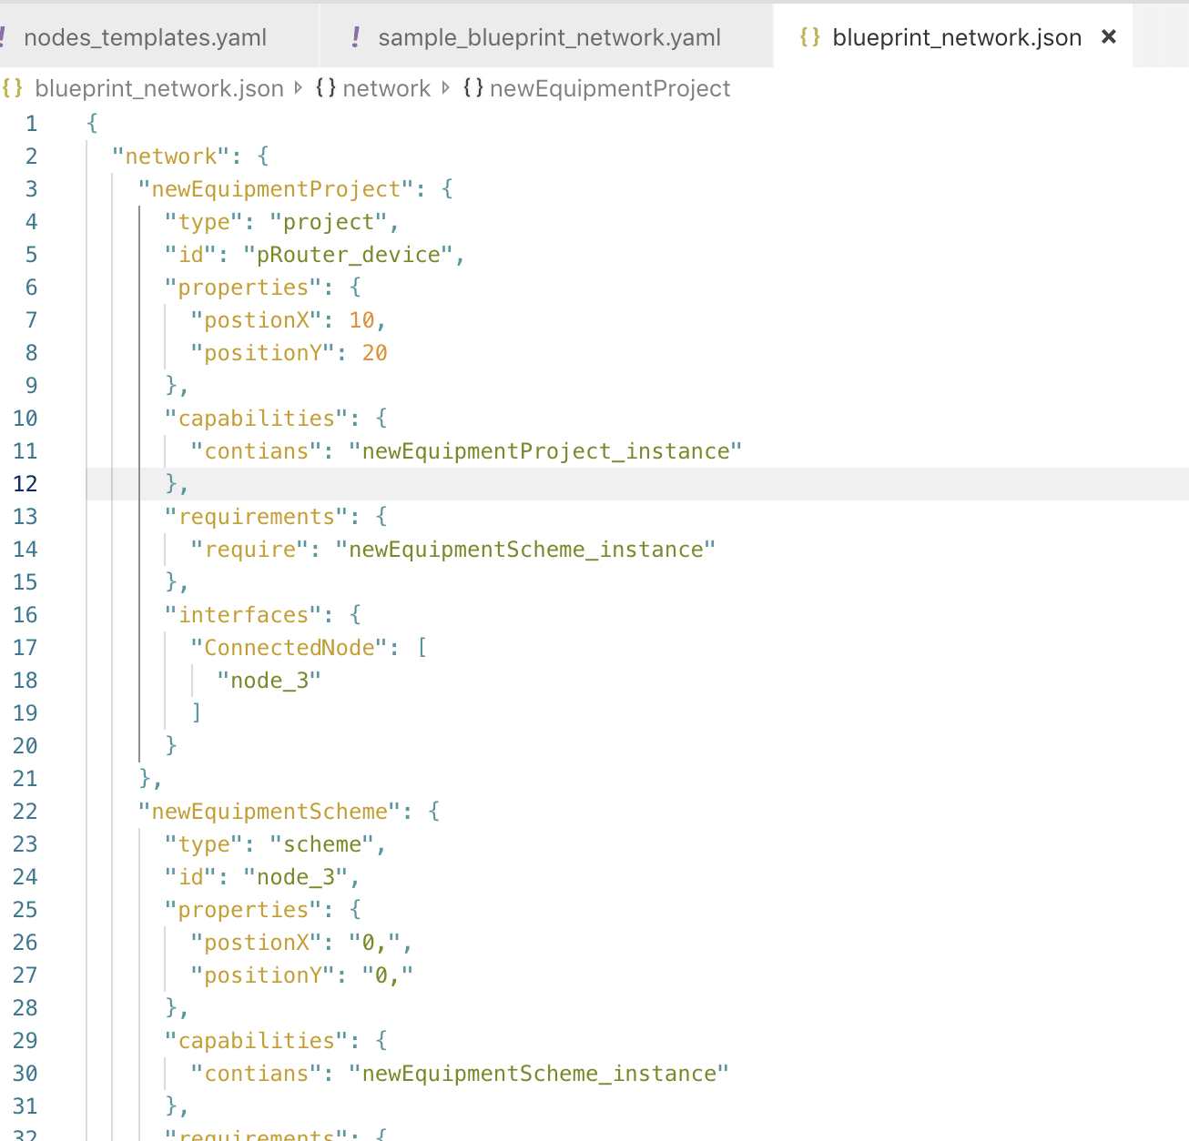This screenshot has height=1141, width=1189.
Task: Click the "newEquipmentScheme" key on line 22
Action: (x=269, y=812)
